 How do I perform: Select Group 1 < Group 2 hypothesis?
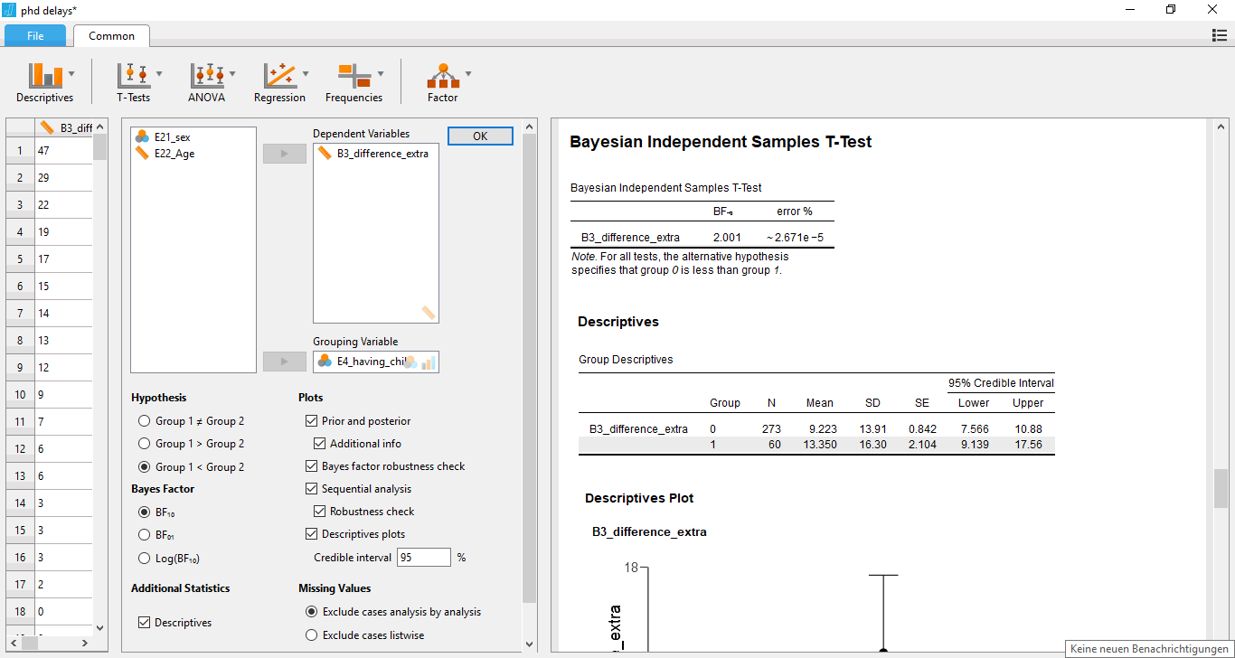[145, 466]
